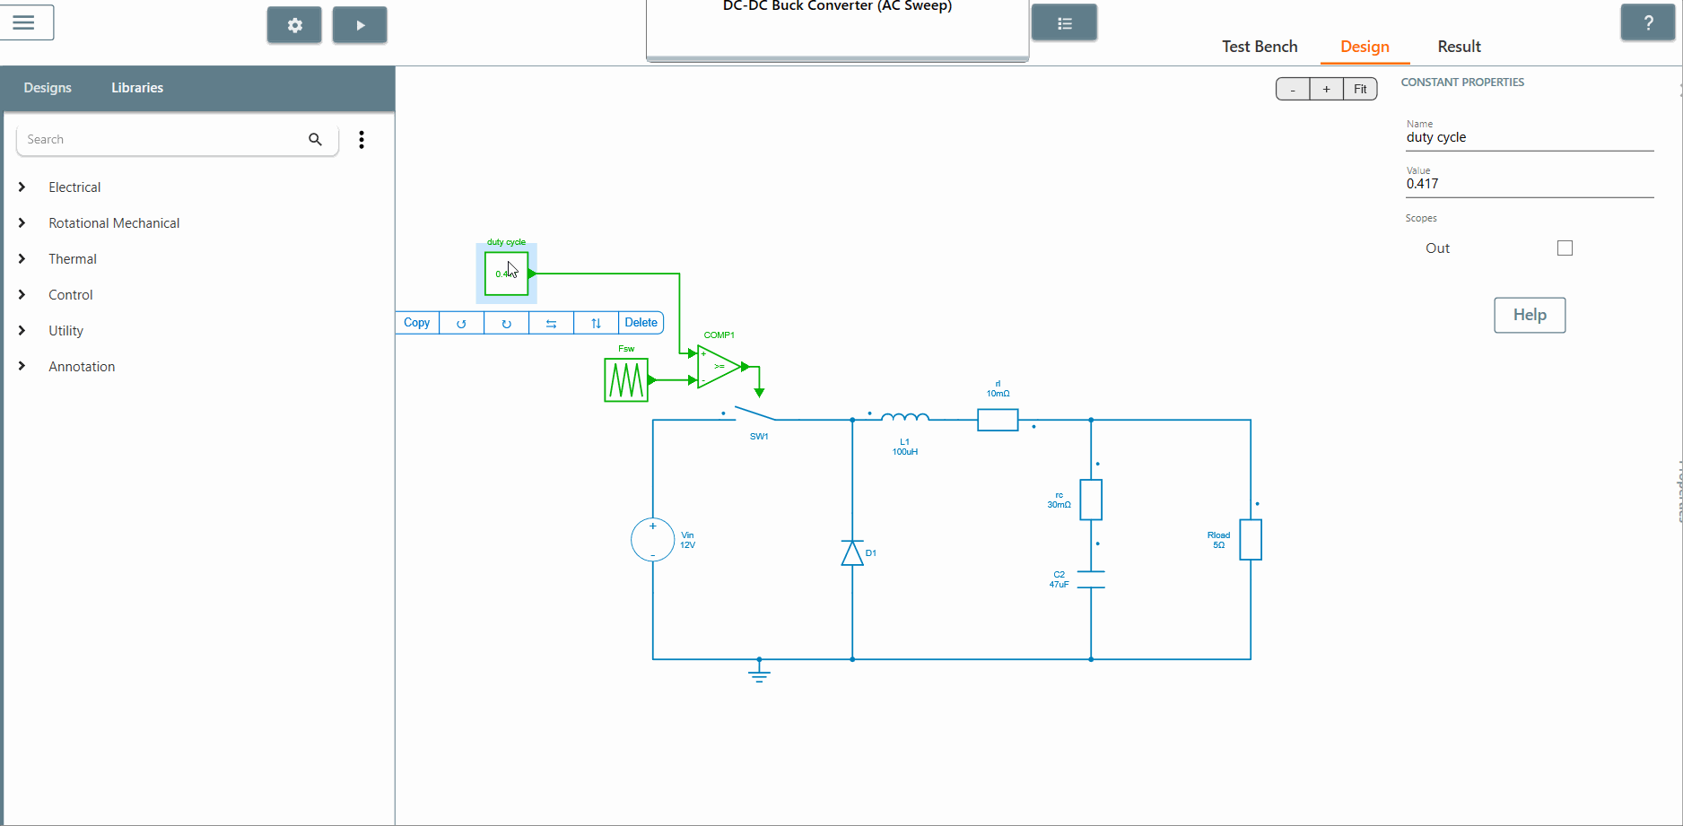Open the list view icon button

(x=1064, y=23)
